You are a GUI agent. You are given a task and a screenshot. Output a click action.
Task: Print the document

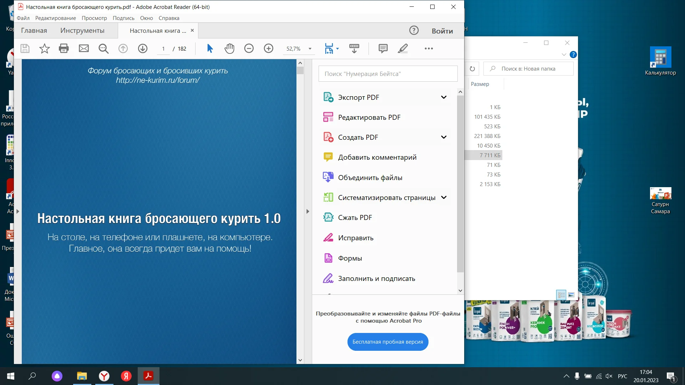[64, 48]
